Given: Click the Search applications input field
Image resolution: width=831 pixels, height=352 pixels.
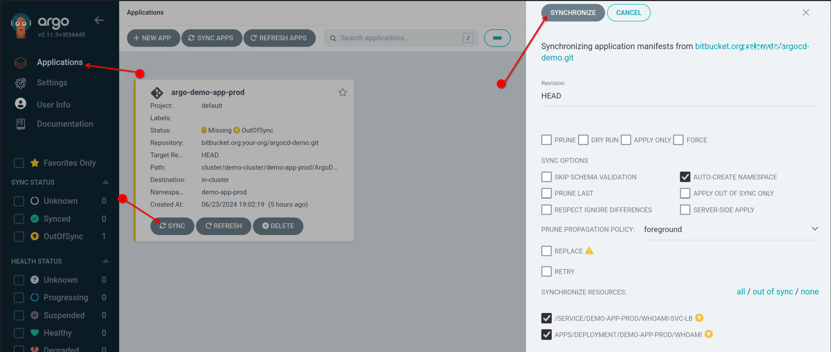Looking at the screenshot, I should [399, 38].
